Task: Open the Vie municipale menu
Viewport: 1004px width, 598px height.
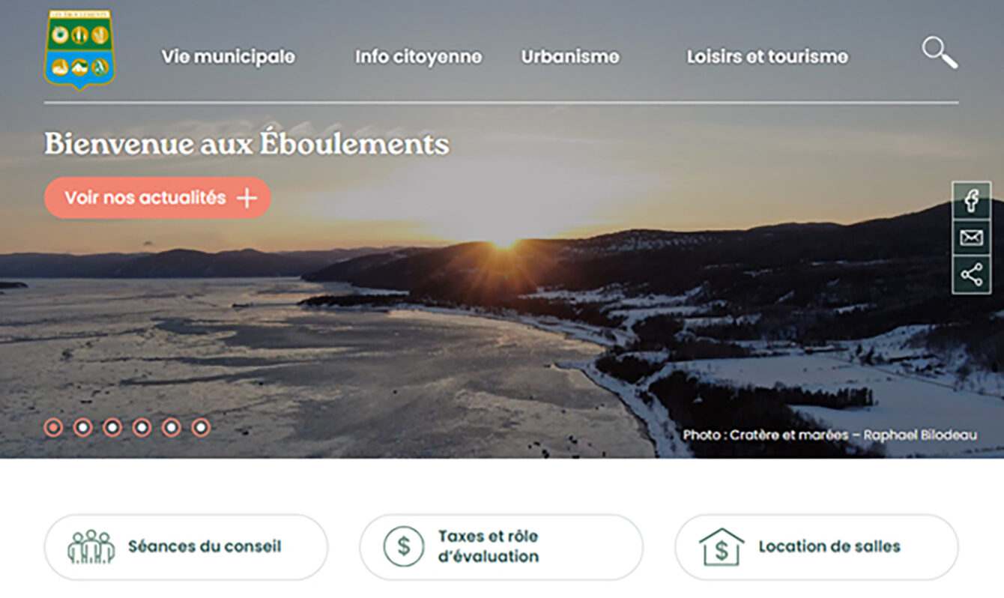Action: (x=229, y=57)
